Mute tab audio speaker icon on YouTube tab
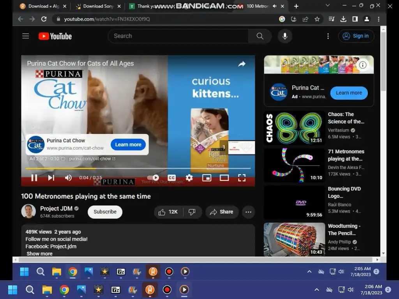The height and width of the screenshot is (299, 399). point(274,6)
